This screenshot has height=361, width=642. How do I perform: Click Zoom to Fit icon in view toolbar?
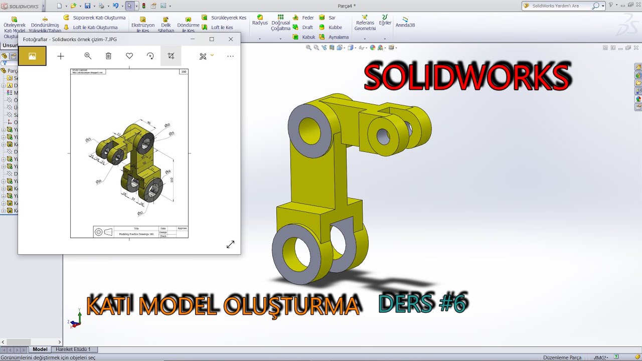309,48
